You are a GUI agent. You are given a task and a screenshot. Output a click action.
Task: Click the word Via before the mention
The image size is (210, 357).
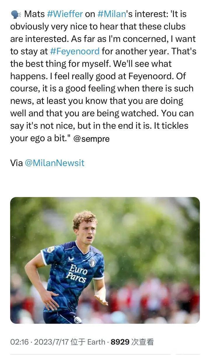coord(16,163)
